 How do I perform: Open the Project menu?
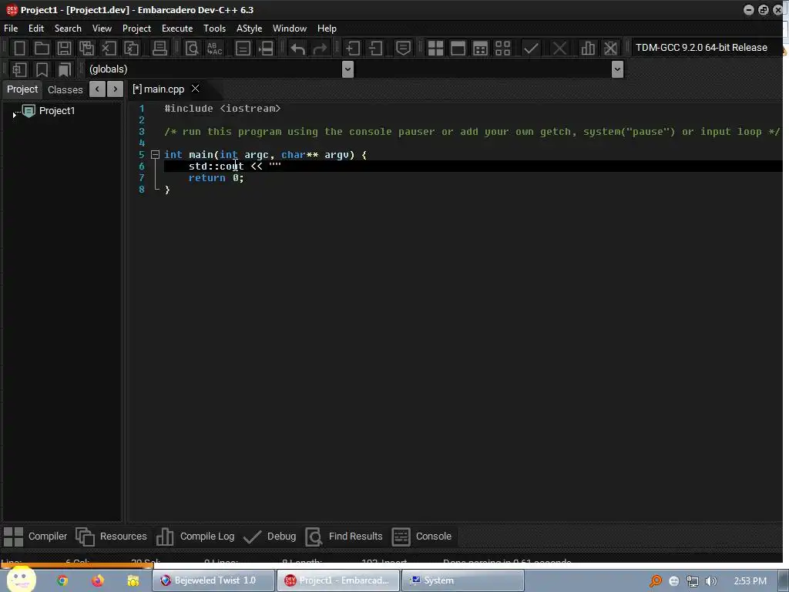tap(137, 29)
